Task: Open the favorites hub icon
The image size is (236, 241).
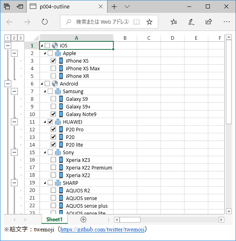Action: point(174,22)
